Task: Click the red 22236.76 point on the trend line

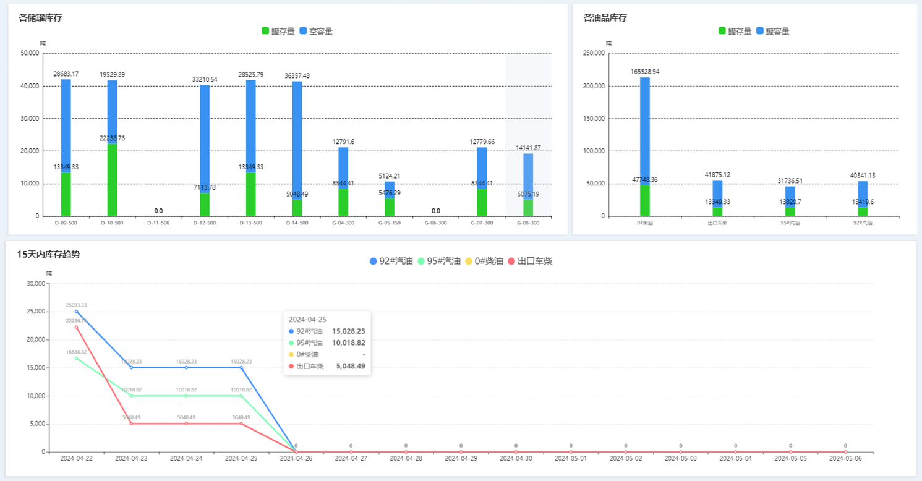Action: (77, 327)
